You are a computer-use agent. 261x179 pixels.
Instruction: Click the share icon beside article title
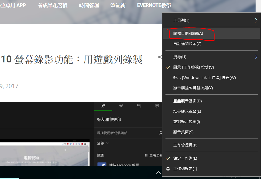(x=160, y=57)
